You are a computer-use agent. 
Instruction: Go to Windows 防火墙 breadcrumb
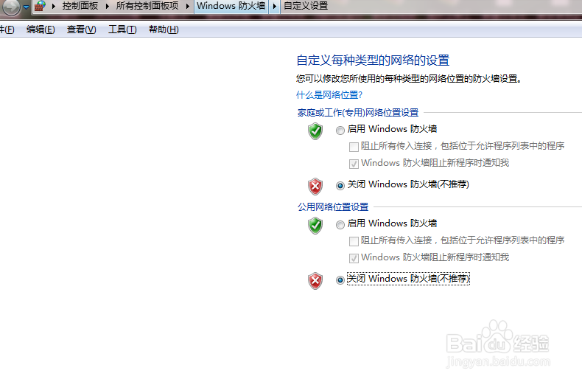[231, 6]
